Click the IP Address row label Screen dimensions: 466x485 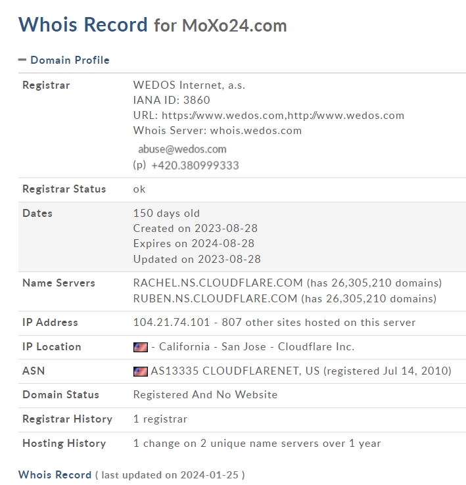click(x=50, y=322)
